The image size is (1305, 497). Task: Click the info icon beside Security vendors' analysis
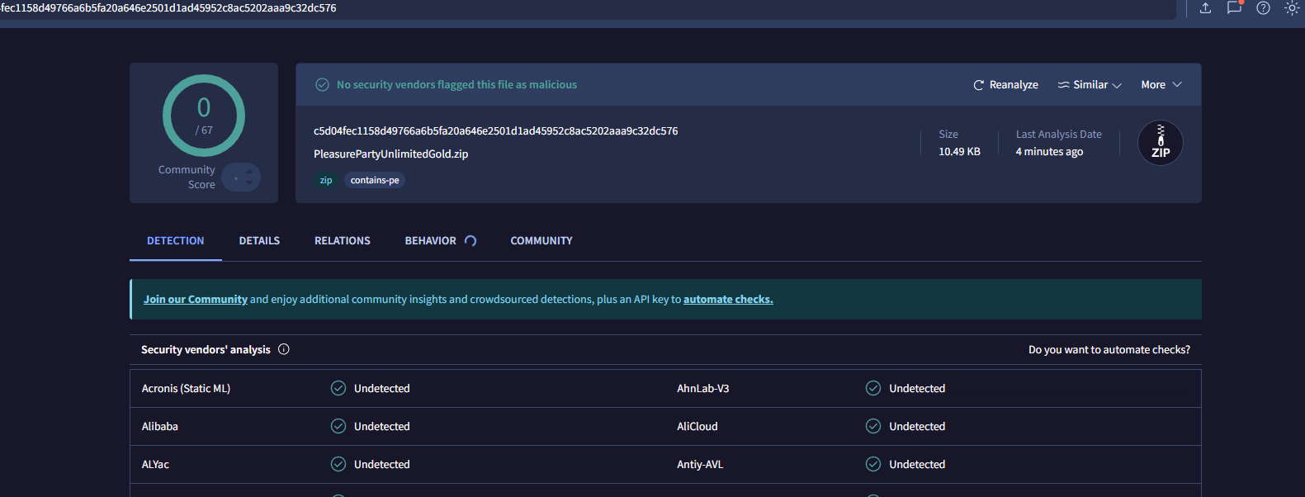coord(284,349)
